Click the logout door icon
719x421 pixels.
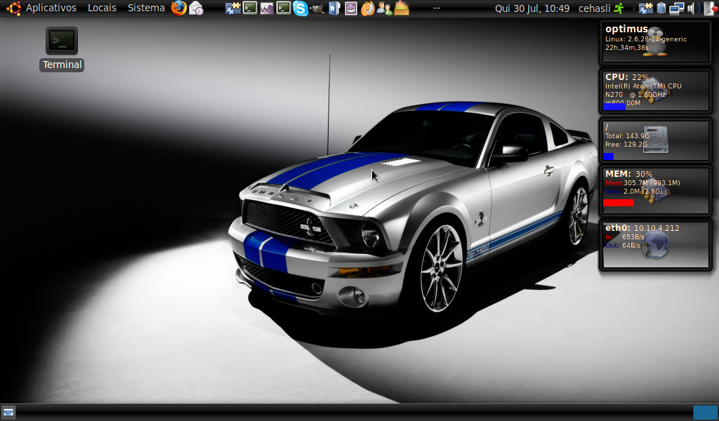(x=711, y=8)
